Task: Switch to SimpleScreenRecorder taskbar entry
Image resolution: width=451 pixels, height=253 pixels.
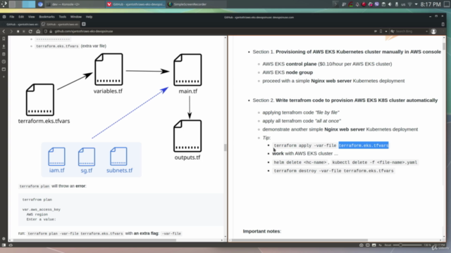Action: 197,4
